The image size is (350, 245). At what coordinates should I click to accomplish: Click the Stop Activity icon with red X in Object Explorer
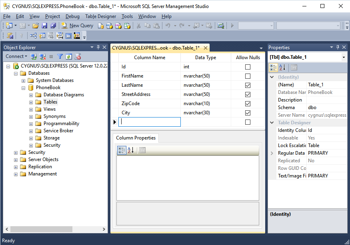click(x=78, y=57)
